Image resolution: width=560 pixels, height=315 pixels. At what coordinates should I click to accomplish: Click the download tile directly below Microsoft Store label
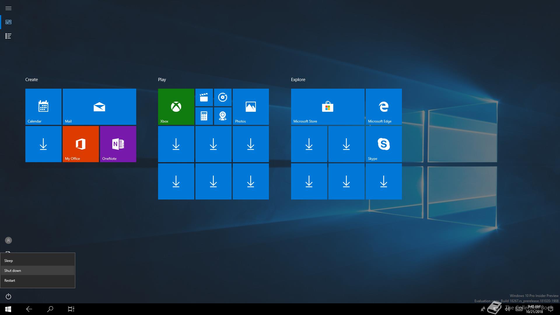(x=309, y=144)
